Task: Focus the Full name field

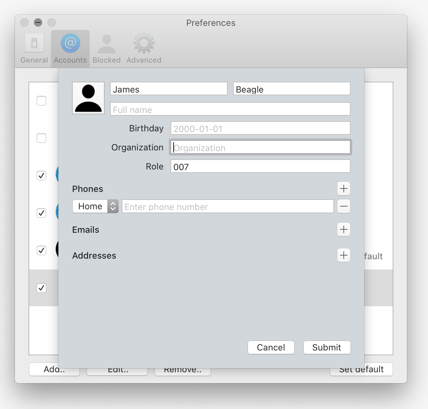Action: click(230, 109)
